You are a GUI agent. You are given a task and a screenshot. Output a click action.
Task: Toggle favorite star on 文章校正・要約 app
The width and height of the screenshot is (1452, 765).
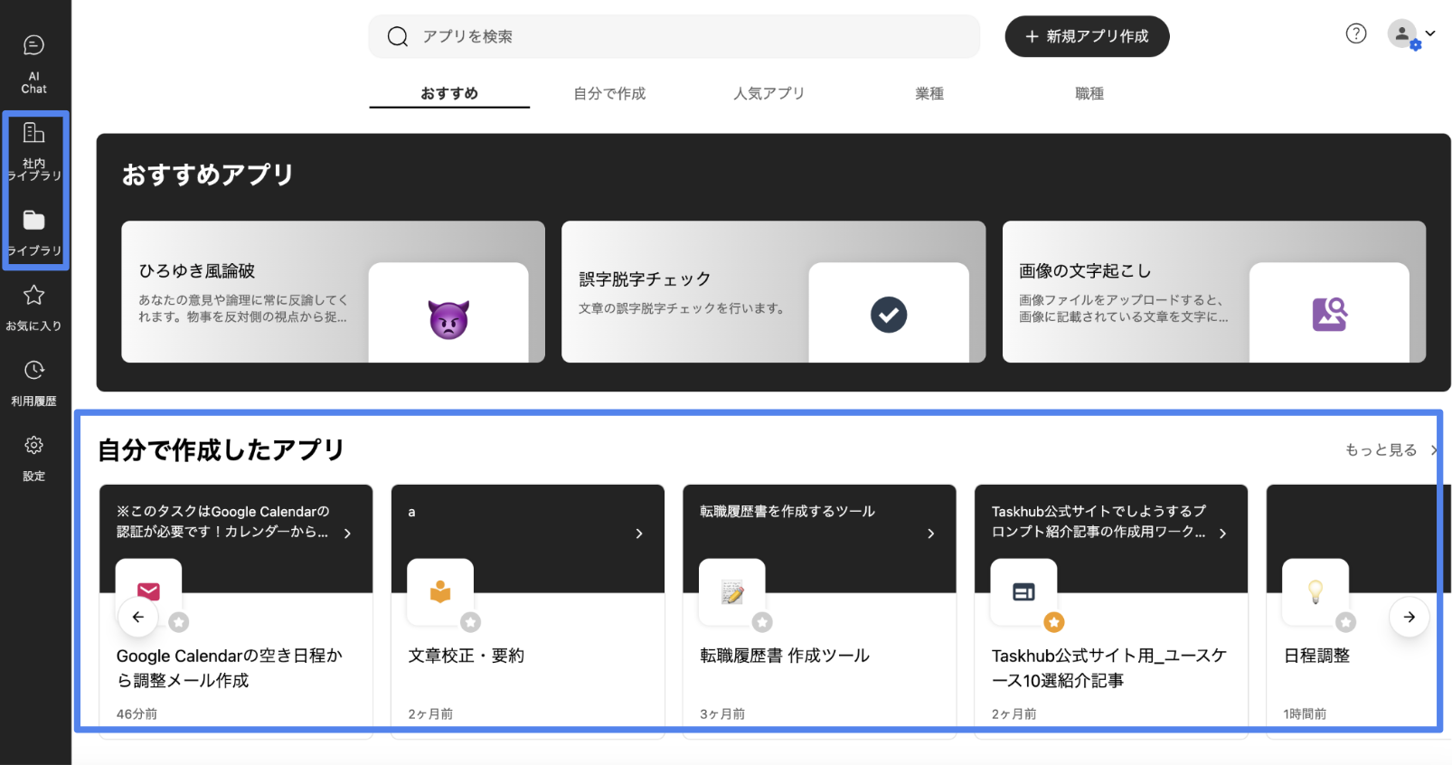coord(470,622)
